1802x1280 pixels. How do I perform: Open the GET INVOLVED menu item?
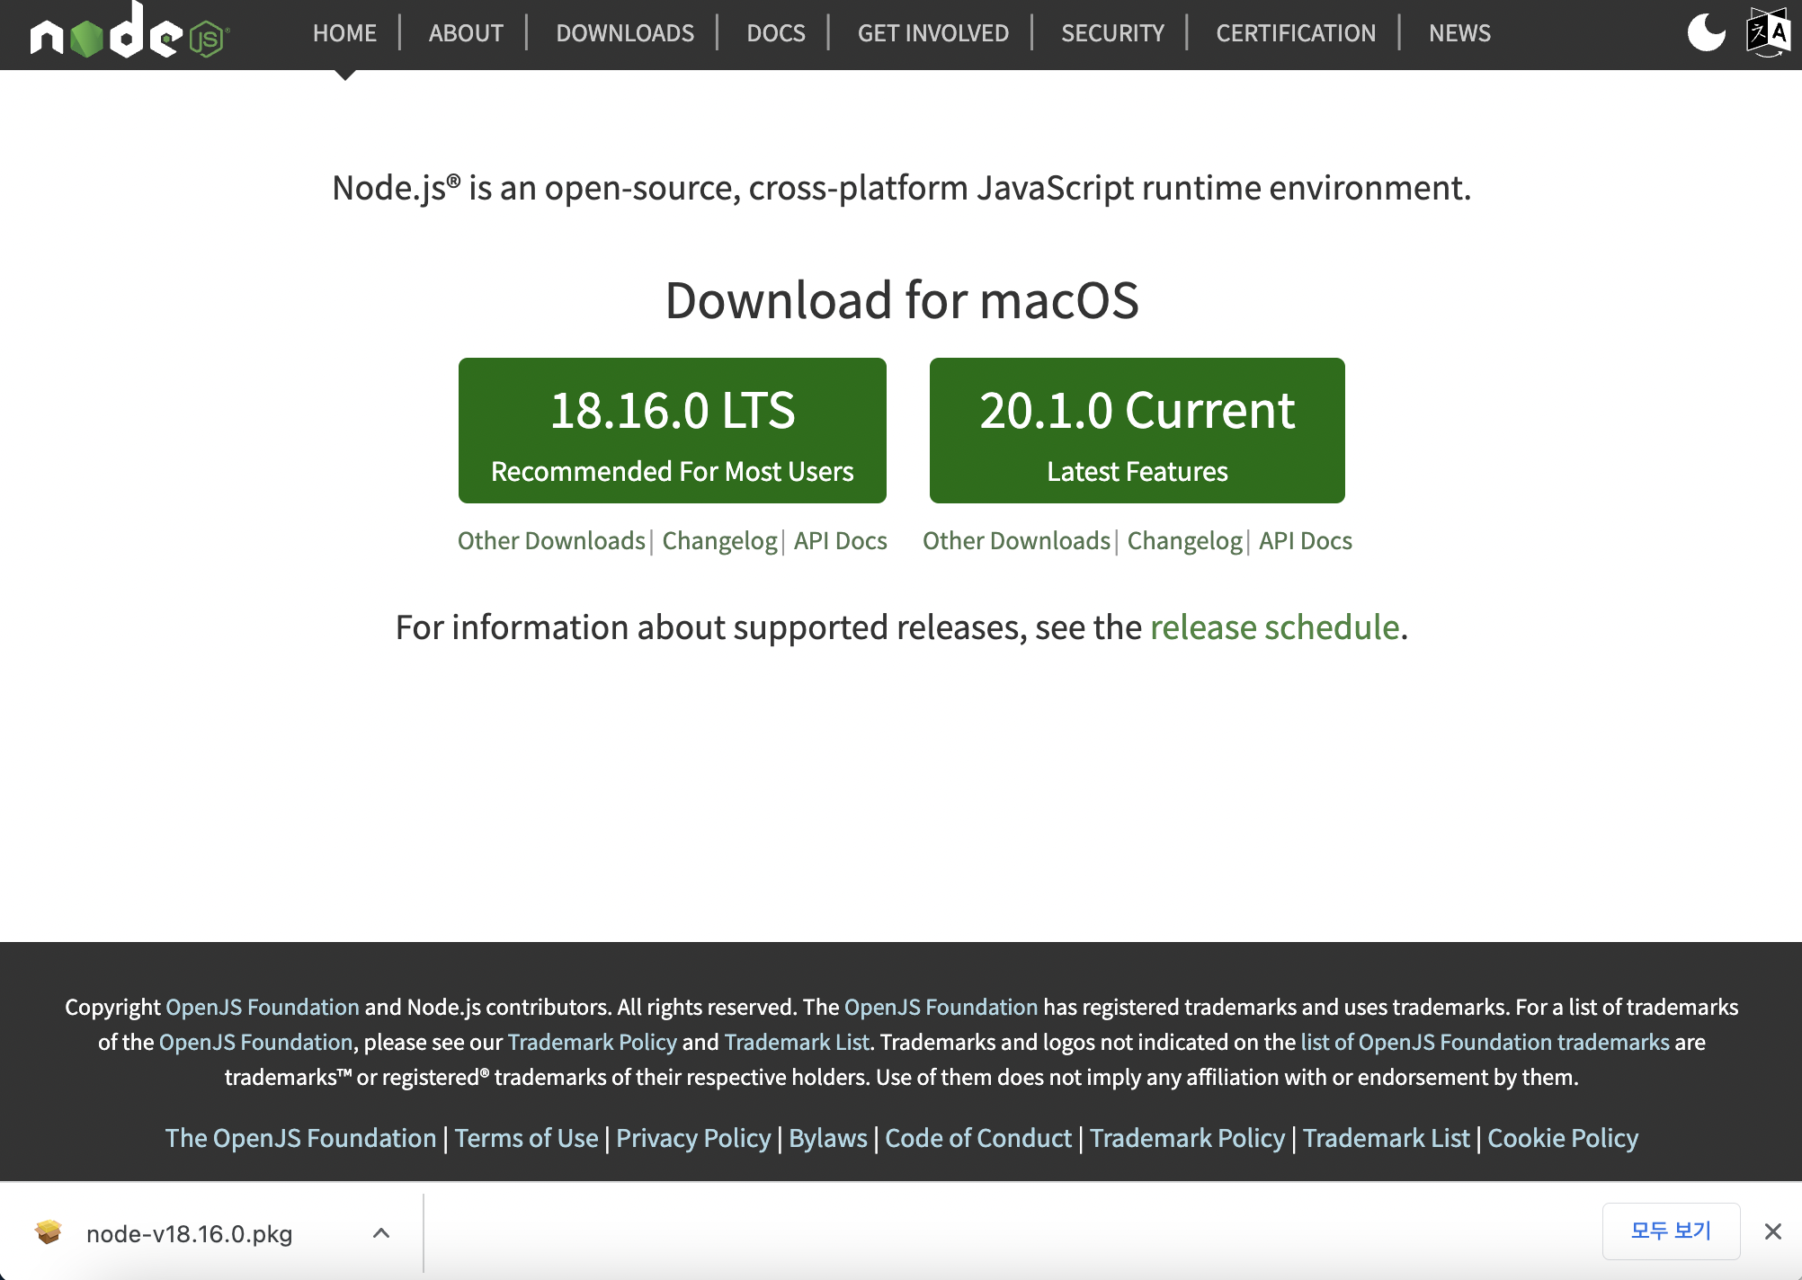[x=933, y=33]
